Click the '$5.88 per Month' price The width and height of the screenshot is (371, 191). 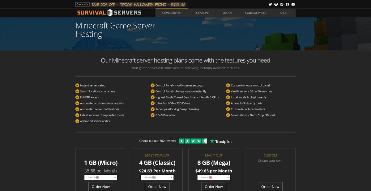coord(101,171)
